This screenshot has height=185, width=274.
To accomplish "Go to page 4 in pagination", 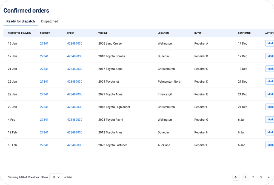I will [269, 177].
